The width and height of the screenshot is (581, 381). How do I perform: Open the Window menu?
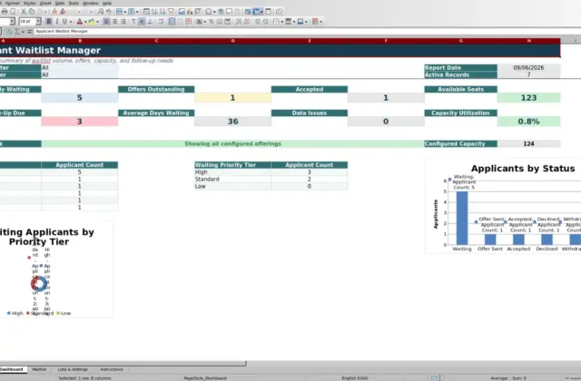click(91, 3)
